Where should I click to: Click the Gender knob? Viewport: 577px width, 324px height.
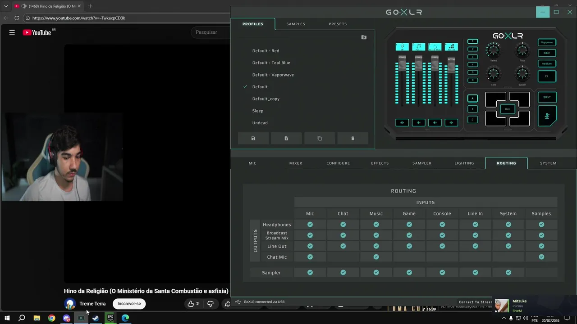(x=522, y=73)
